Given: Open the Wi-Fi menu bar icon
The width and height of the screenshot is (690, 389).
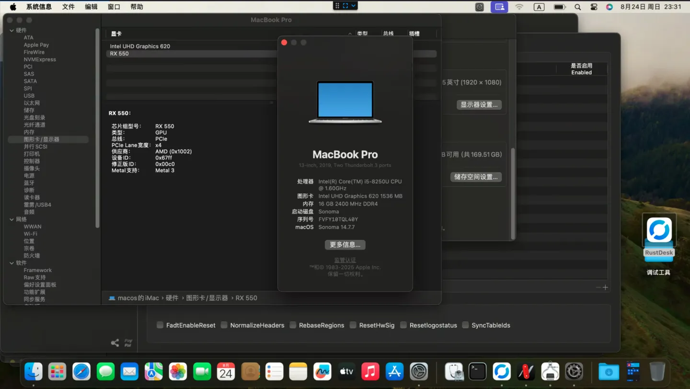Looking at the screenshot, I should (518, 7).
